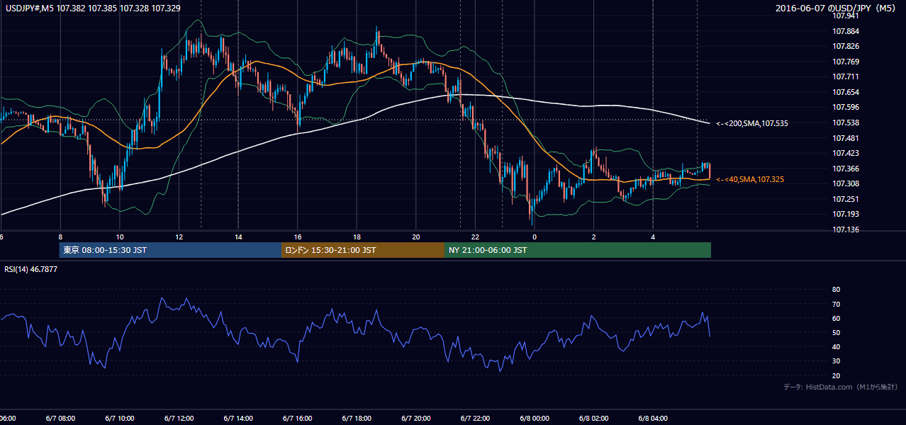Click price axis value 107.941
This screenshot has width=906, height=425.
point(845,16)
